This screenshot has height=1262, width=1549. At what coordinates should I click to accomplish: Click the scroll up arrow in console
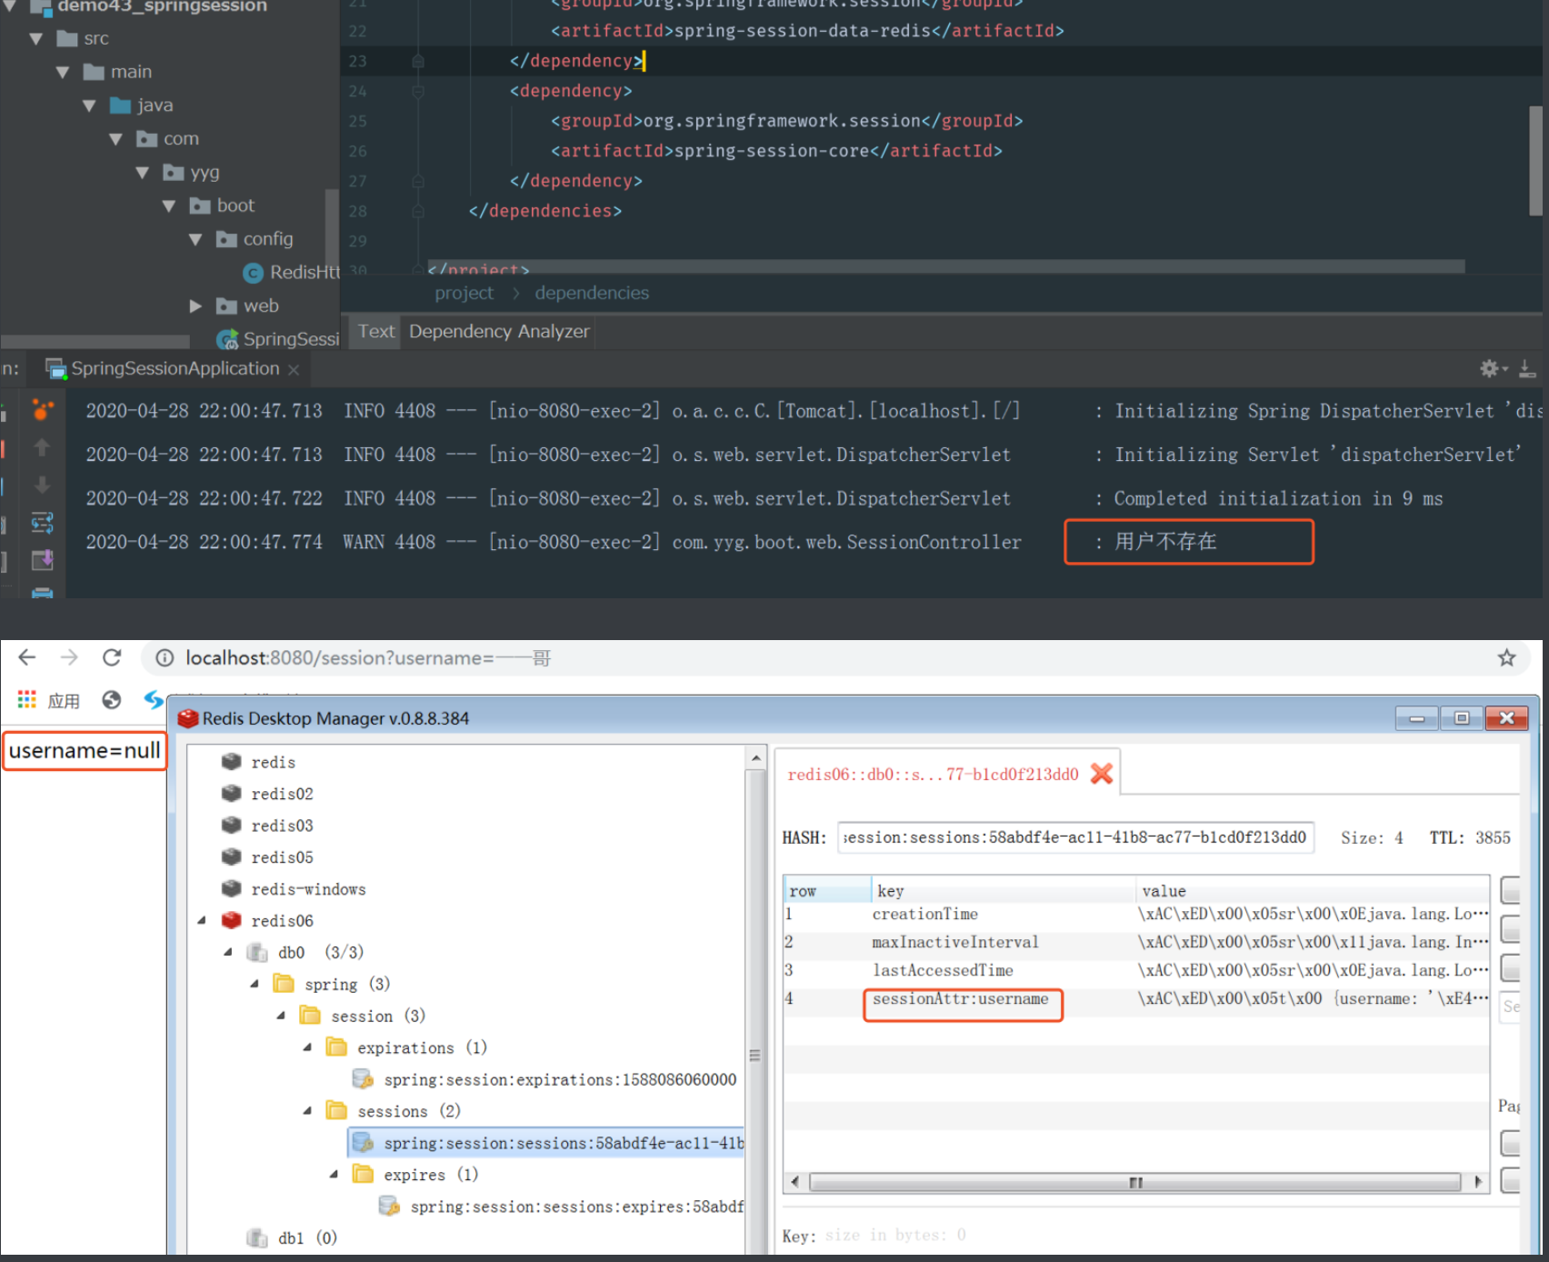pyautogui.click(x=42, y=447)
